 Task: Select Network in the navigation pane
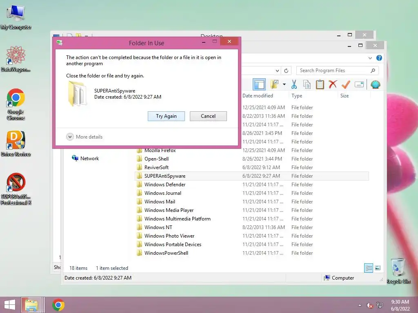tap(85, 159)
